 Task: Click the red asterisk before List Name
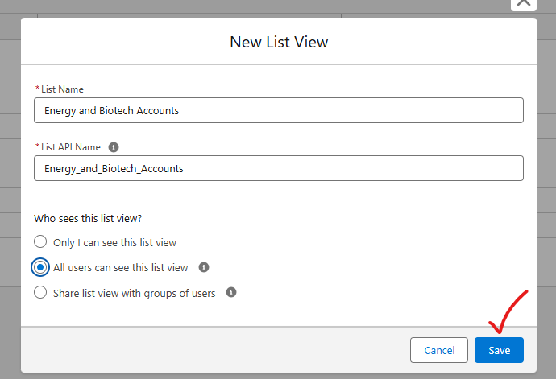pos(36,89)
